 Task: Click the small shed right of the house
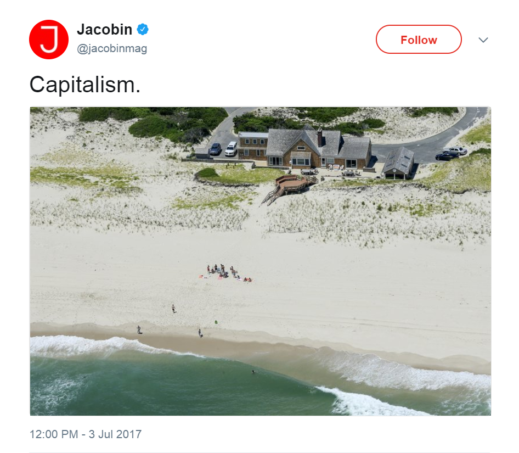click(398, 163)
